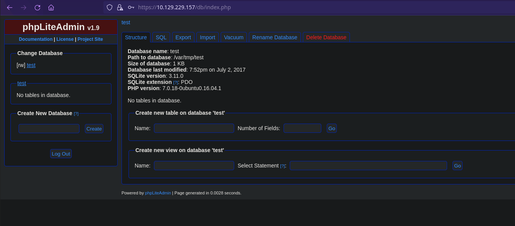Open the Export tab
The image size is (515, 226).
coord(183,37)
